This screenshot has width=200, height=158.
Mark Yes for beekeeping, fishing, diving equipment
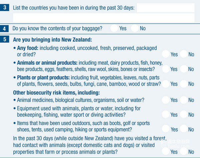pos(166,114)
